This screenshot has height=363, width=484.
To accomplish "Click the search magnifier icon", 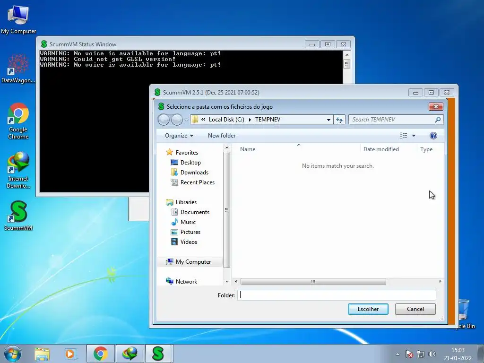I will click(x=438, y=120).
